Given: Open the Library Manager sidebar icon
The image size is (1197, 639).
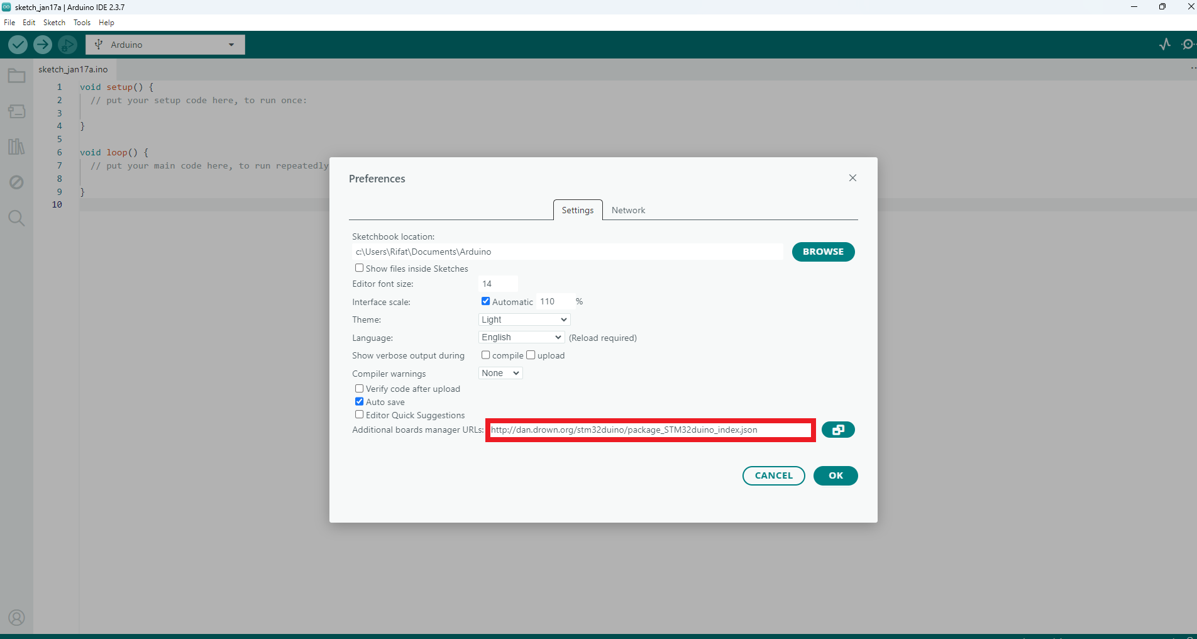Looking at the screenshot, I should tap(16, 147).
